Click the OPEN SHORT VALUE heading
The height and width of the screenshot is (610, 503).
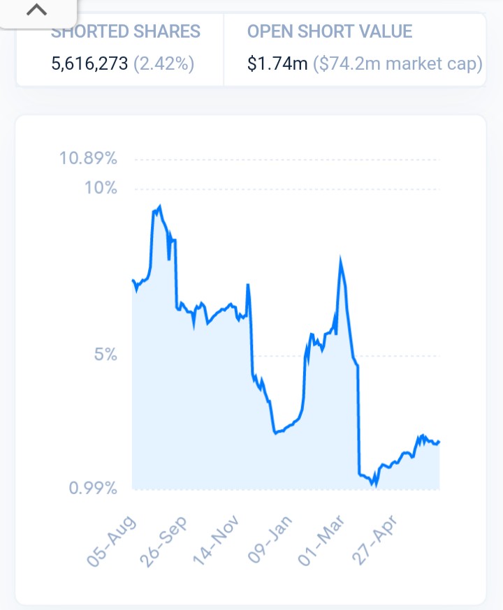pyautogui.click(x=330, y=32)
